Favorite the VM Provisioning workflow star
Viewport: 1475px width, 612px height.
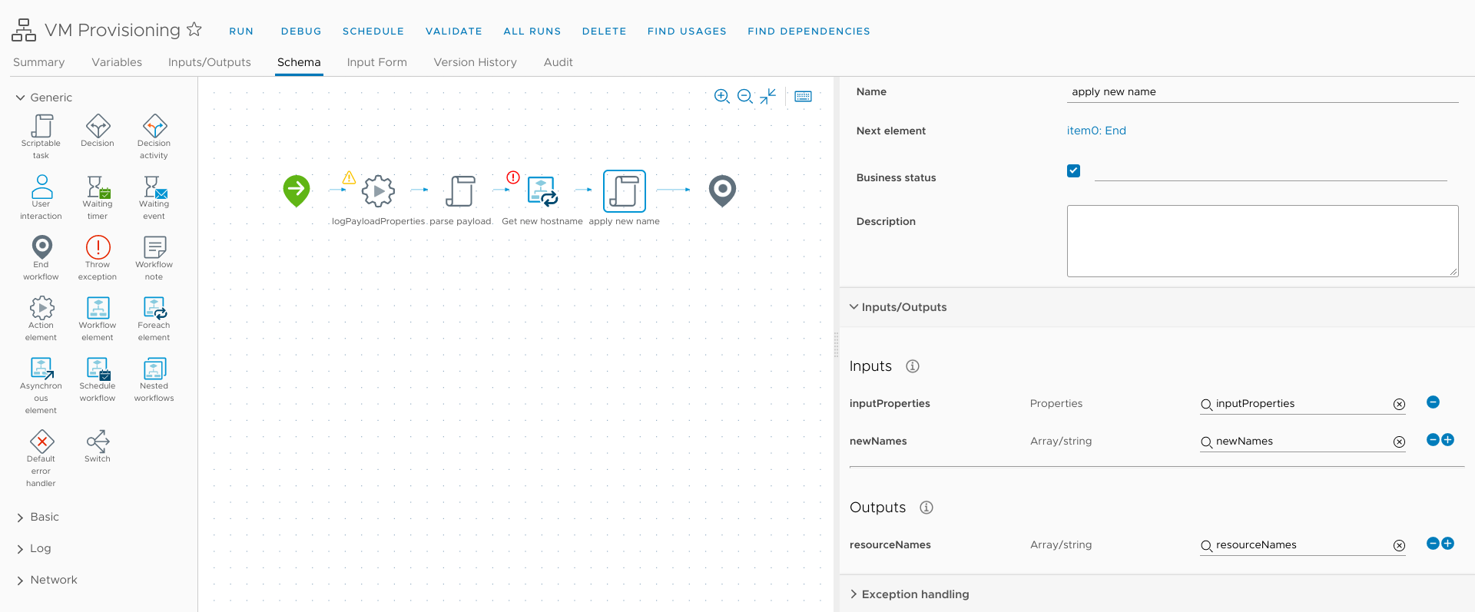click(194, 29)
